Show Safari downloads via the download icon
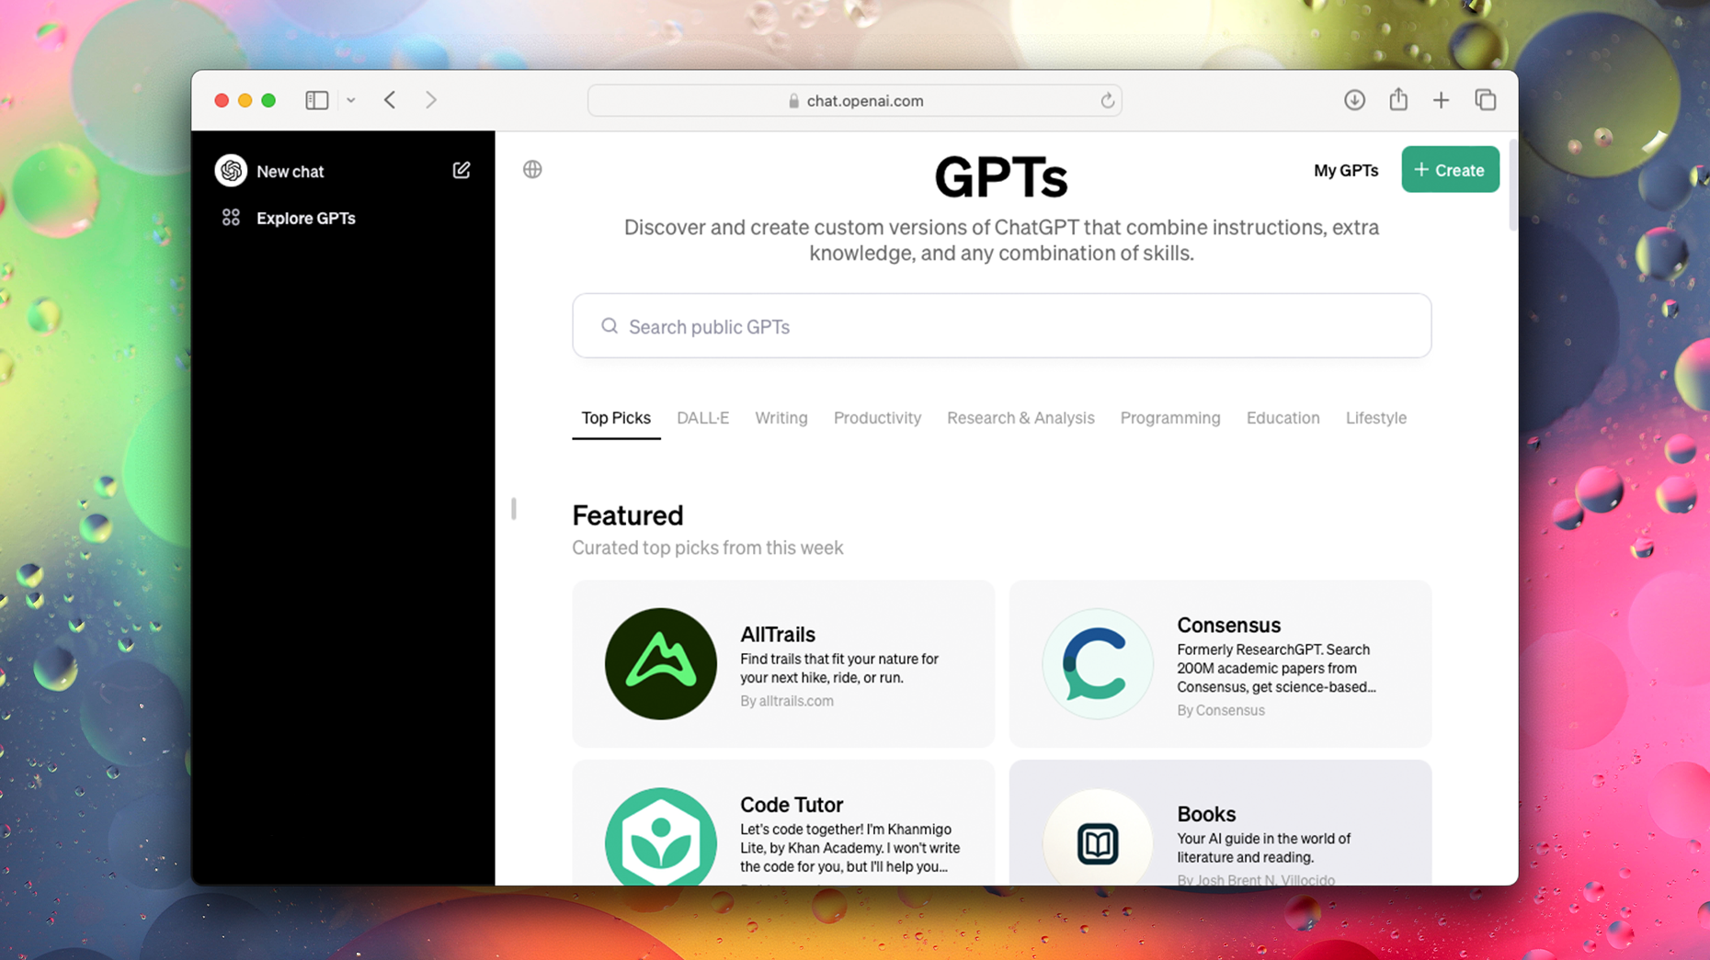Image resolution: width=1710 pixels, height=960 pixels. click(1354, 99)
